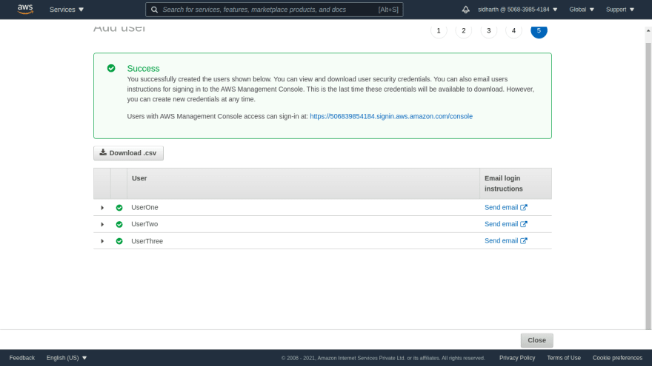The width and height of the screenshot is (652, 366).
Task: Go to wizard step 3
Action: [488, 30]
